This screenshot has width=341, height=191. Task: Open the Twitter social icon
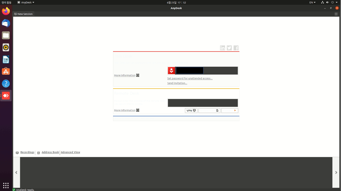pyautogui.click(x=229, y=48)
